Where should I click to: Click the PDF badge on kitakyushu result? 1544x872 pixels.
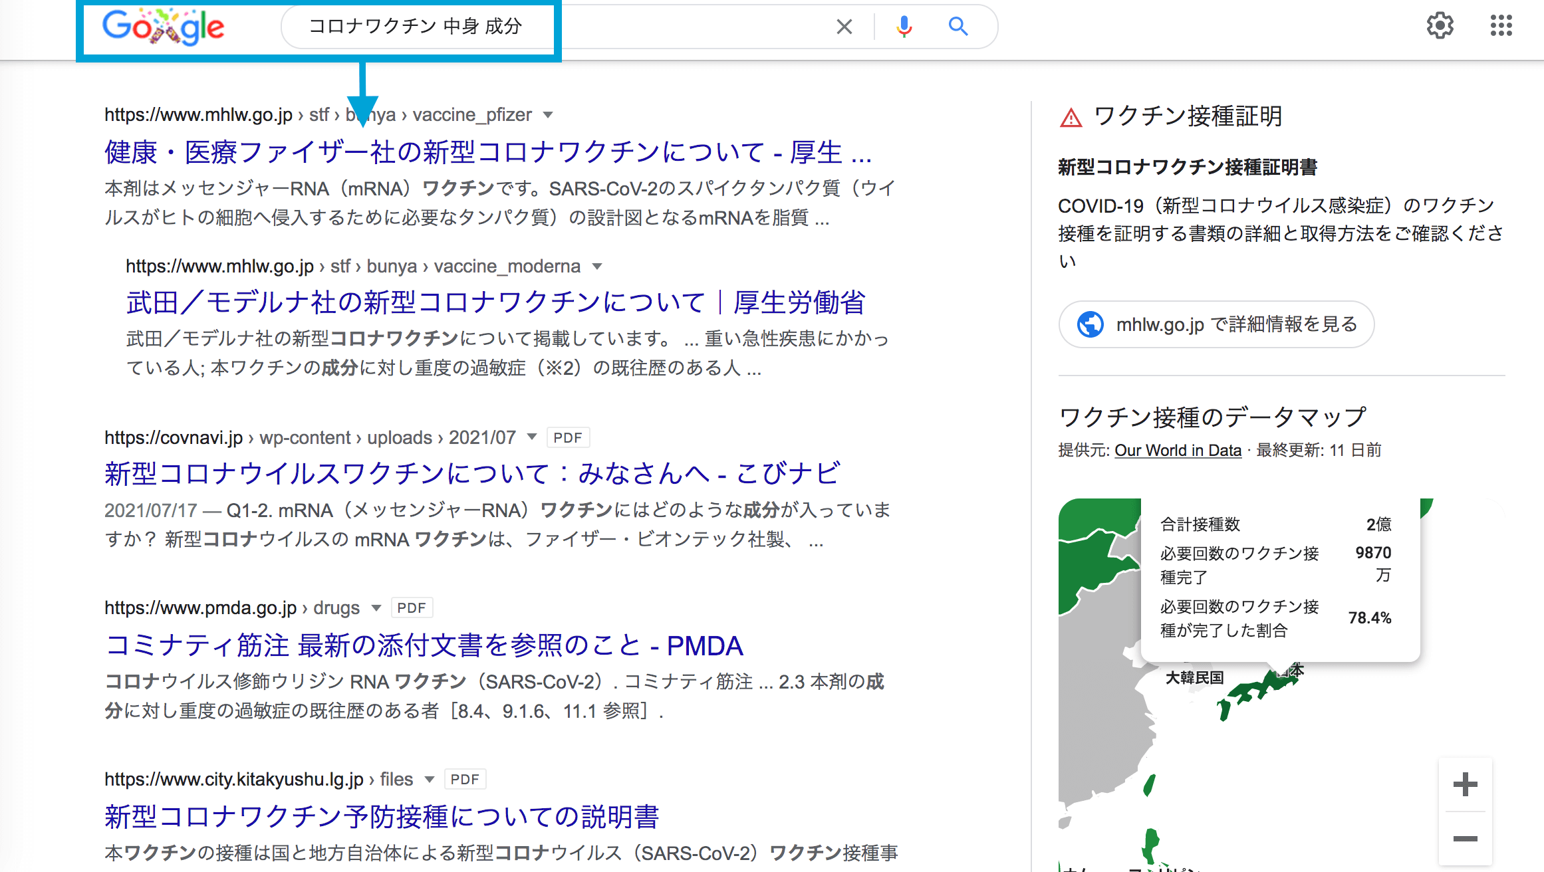(x=465, y=779)
